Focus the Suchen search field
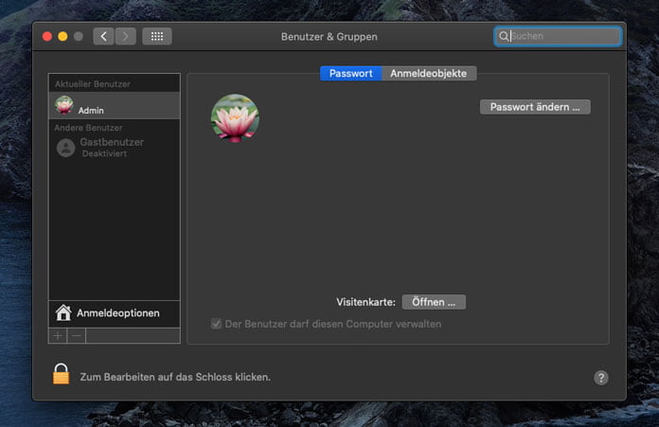This screenshot has width=659, height=427. click(x=563, y=36)
